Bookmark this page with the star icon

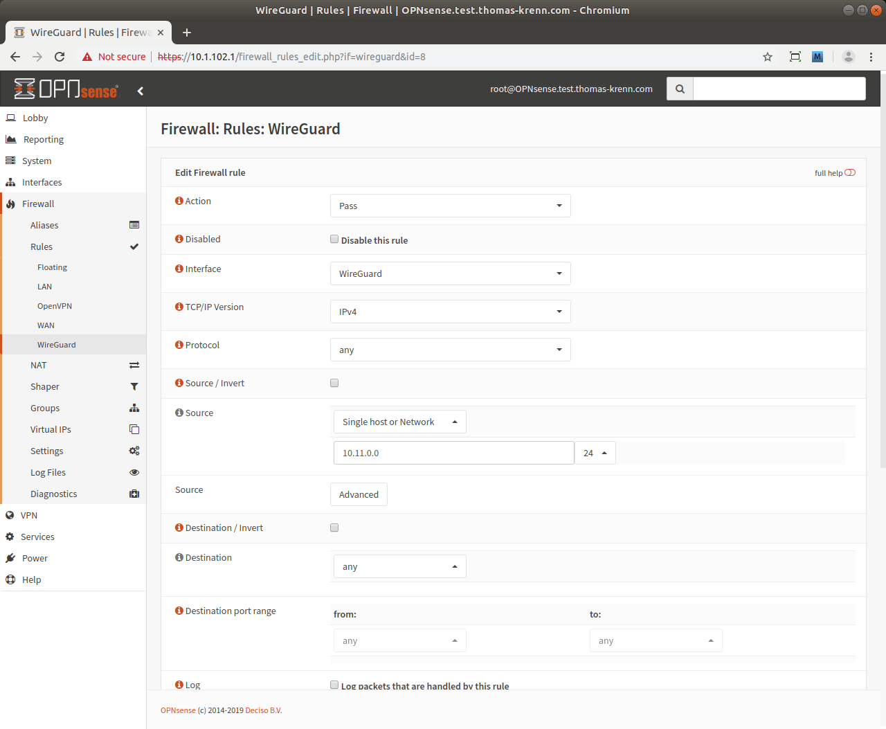click(768, 57)
